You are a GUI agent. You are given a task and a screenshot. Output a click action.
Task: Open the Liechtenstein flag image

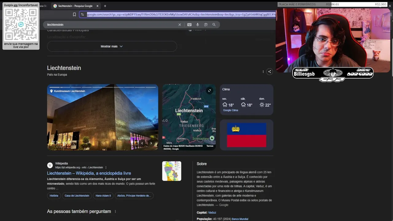coord(247,135)
